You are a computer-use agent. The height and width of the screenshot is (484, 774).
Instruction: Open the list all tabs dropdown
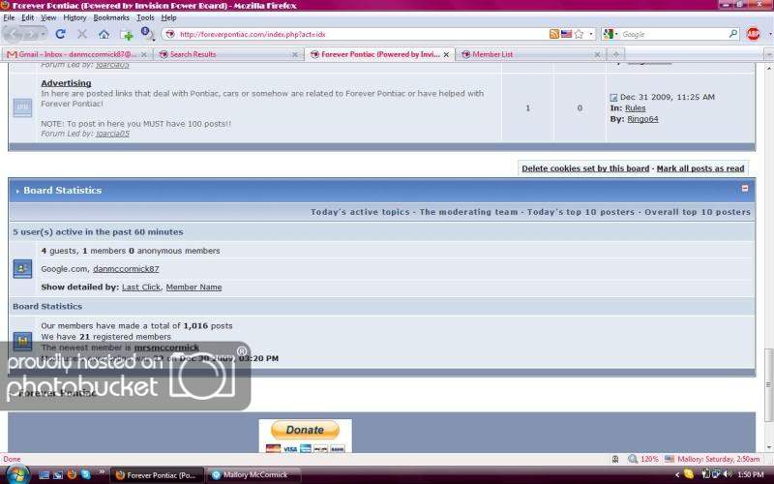point(768,55)
